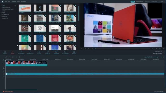Select the Manos Mars track thumbnail
The image size is (166, 93).
(40, 38)
